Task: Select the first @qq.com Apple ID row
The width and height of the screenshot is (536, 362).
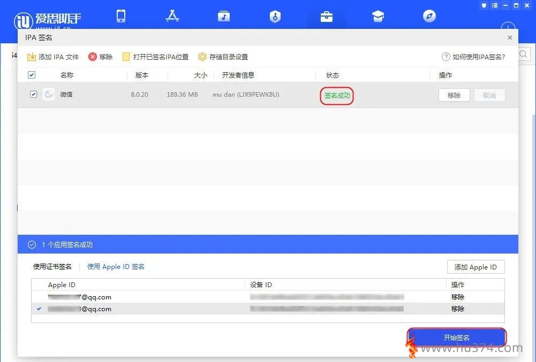Action: click(268, 297)
